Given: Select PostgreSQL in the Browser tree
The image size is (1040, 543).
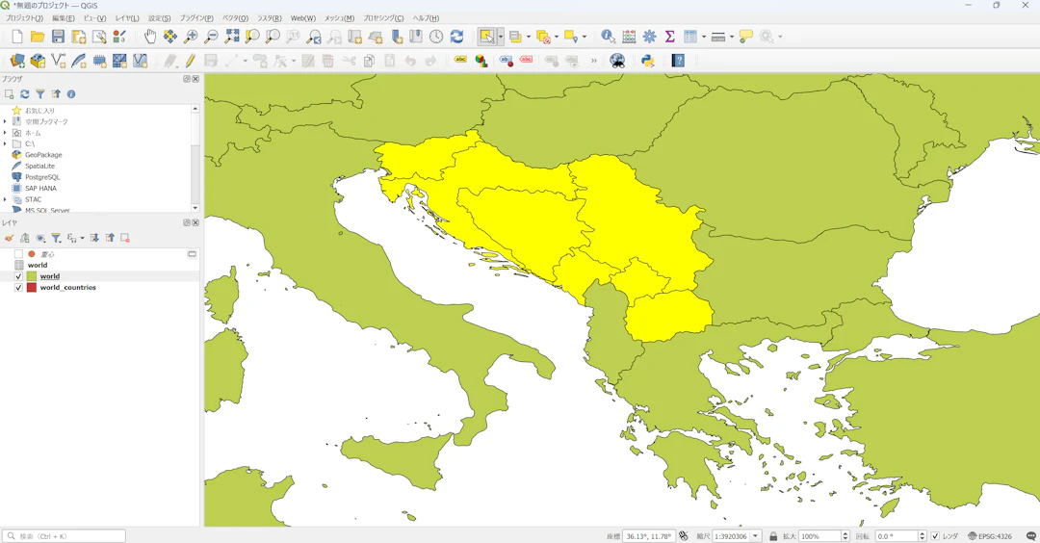Looking at the screenshot, I should [x=42, y=177].
